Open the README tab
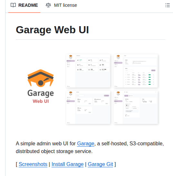Viewport: 173px width, 176px height. [24, 5]
